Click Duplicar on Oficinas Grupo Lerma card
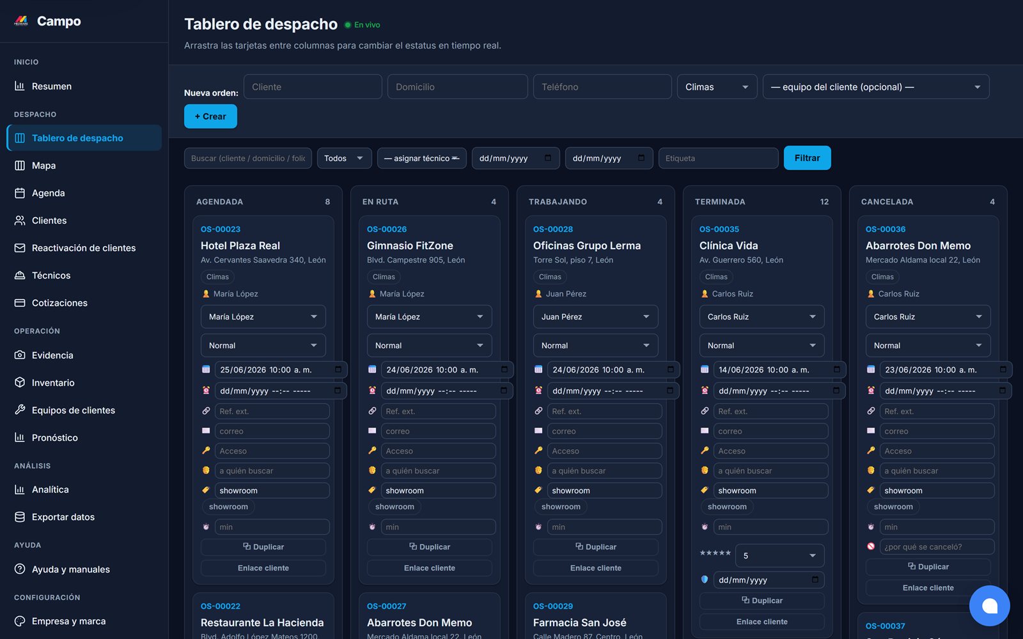The image size is (1023, 639). click(595, 547)
